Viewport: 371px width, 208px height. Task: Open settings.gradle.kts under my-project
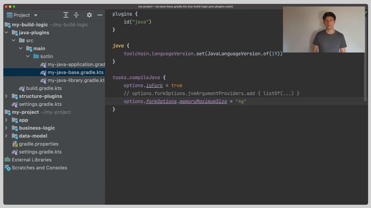[40, 152]
